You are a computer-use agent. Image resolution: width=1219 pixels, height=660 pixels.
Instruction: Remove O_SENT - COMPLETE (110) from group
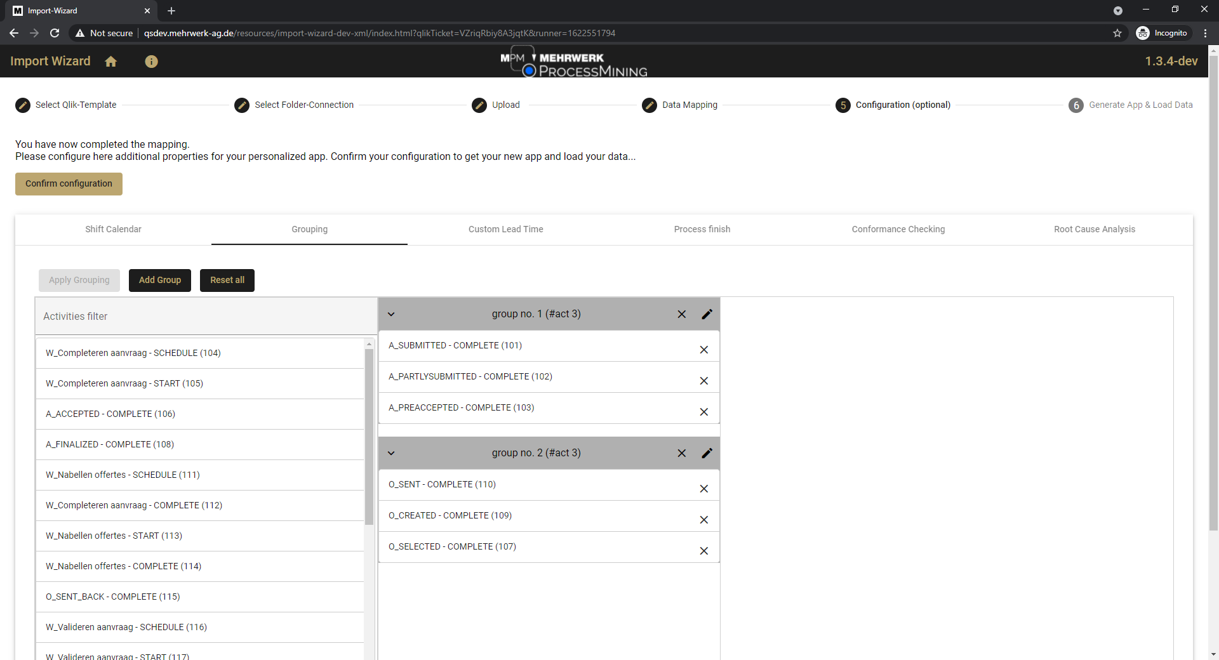click(x=704, y=489)
